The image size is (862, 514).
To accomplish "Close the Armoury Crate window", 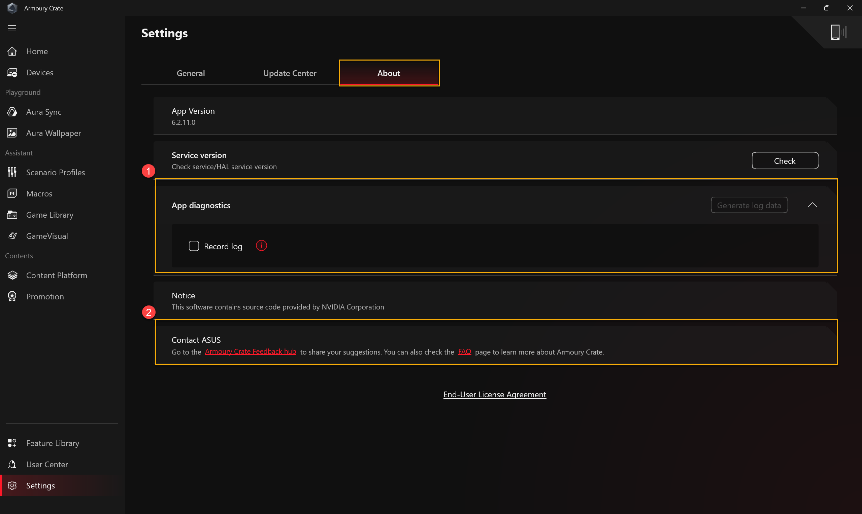I will tap(850, 8).
